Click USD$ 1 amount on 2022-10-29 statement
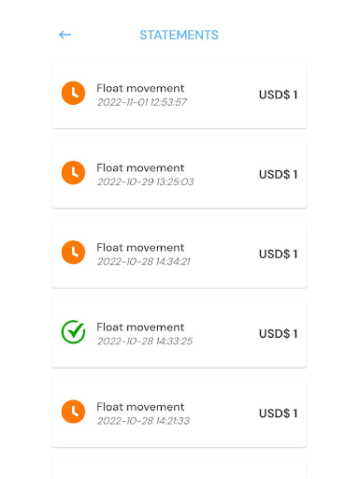 278,174
